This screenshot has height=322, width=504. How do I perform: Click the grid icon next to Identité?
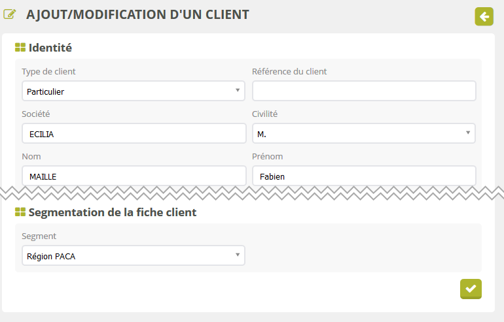20,47
